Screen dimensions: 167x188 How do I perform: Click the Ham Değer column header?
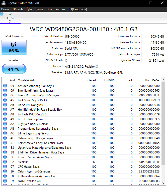pos(147,80)
